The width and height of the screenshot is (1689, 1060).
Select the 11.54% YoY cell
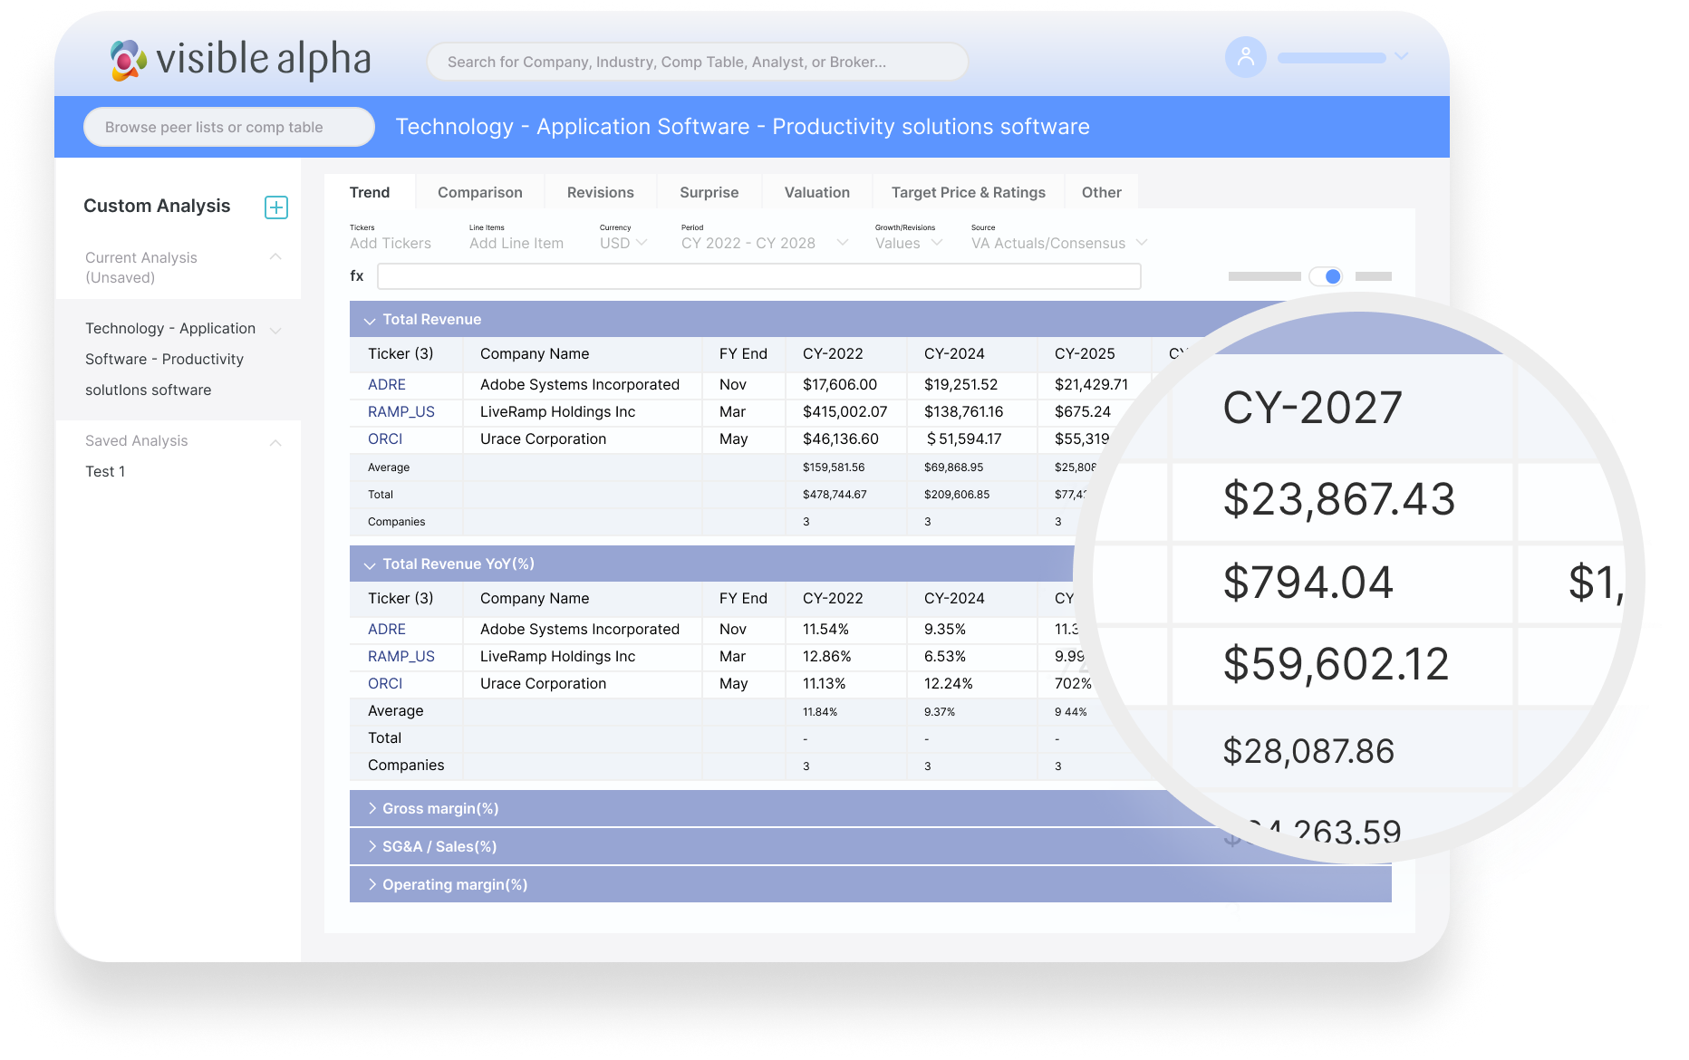[826, 629]
